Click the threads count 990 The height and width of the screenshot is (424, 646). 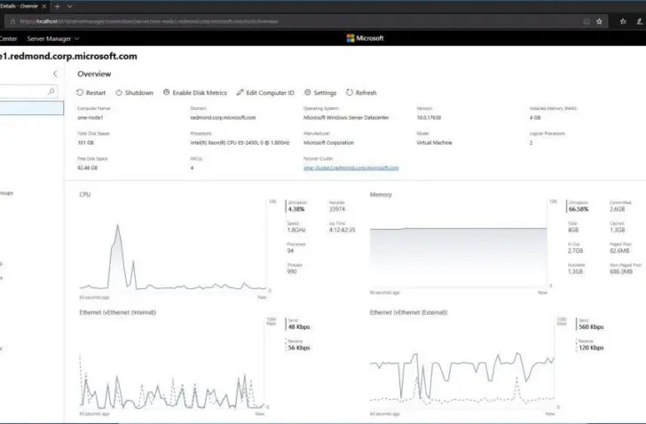(292, 271)
